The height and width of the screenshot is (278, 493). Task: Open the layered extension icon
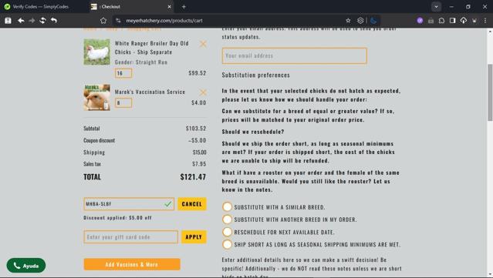pos(360,20)
